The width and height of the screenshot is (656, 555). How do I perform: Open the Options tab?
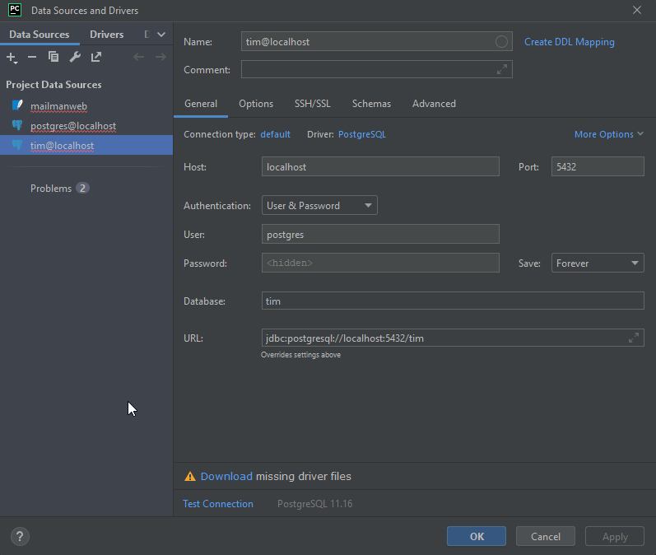pyautogui.click(x=256, y=104)
